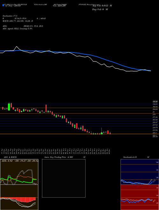This screenshot has width=159, height=210.
Task: Click the 'Stochastics & R' panel title
Action: tap(130, 157)
